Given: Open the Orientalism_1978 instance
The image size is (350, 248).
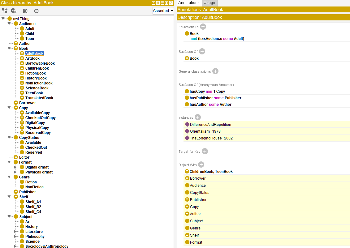Looking at the screenshot, I should coord(205,131).
